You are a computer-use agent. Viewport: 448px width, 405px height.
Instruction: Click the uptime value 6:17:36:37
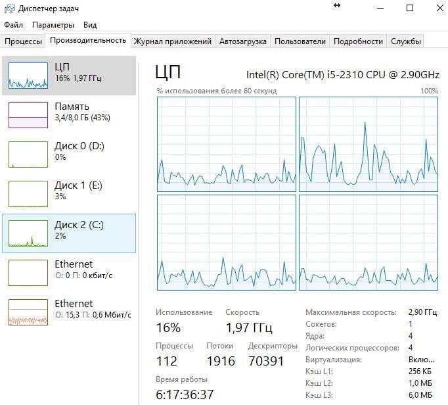[185, 394]
